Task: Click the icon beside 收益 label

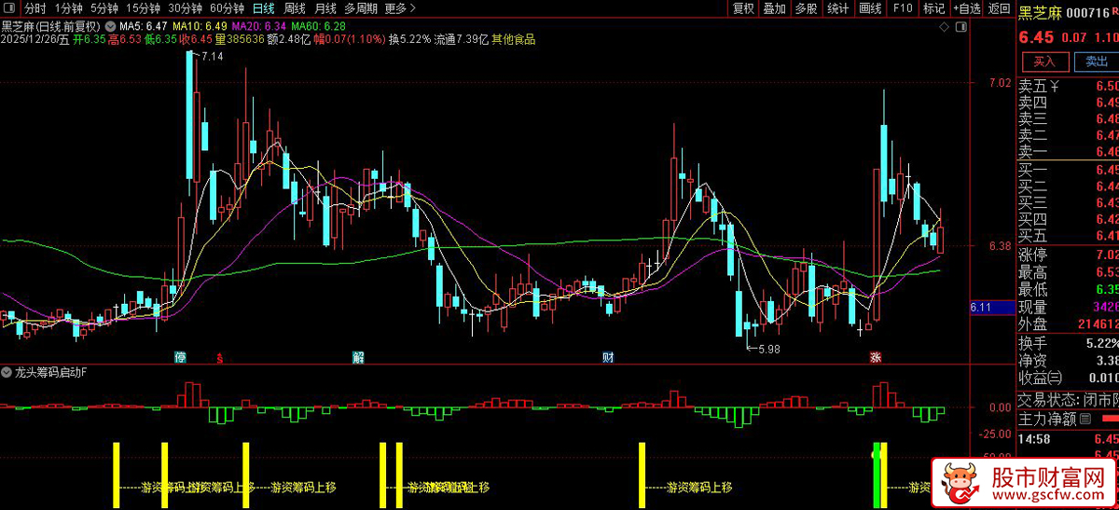Action: click(x=1056, y=378)
